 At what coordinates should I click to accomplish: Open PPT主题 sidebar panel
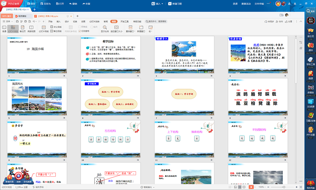click(310, 133)
